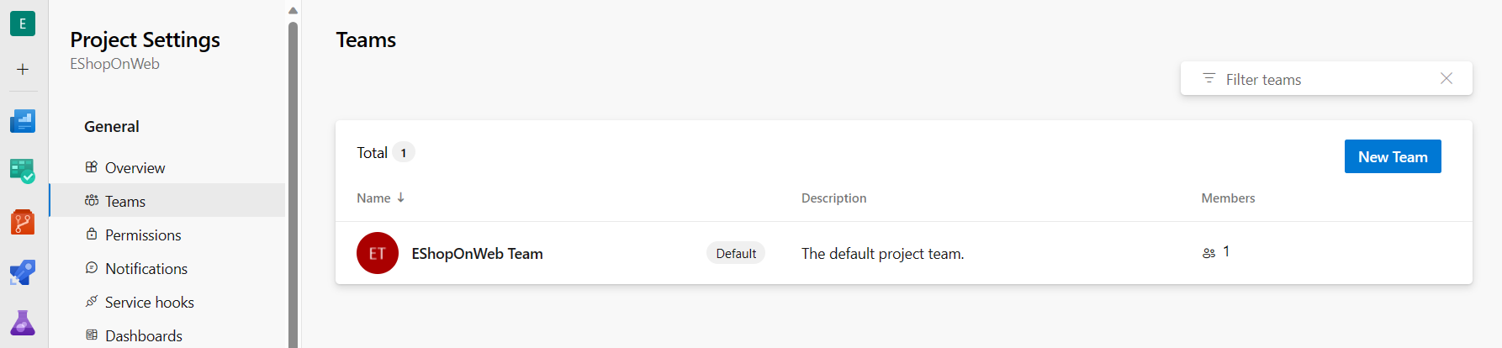Open Notifications settings
Viewport: 1502px width, 348px height.
pyautogui.click(x=146, y=268)
